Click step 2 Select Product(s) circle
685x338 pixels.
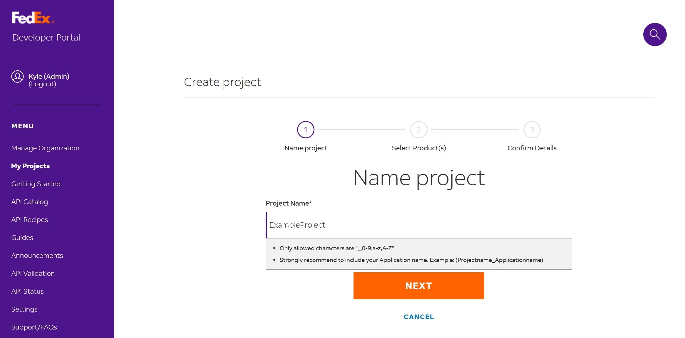(418, 130)
